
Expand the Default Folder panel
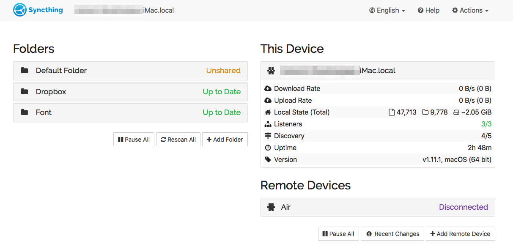point(130,71)
